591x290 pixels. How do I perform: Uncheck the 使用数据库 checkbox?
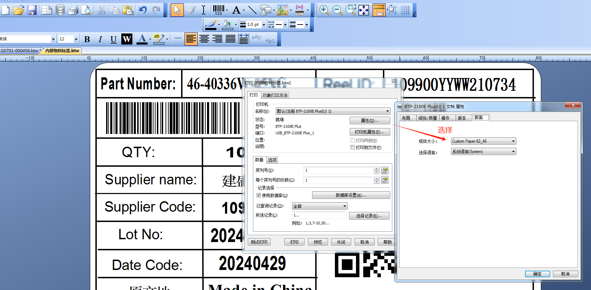(259, 195)
